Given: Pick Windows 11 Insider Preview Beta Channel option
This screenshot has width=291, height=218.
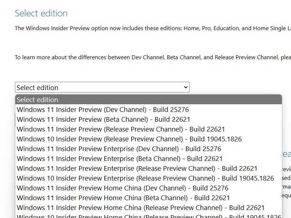Looking at the screenshot, I should tap(103, 119).
